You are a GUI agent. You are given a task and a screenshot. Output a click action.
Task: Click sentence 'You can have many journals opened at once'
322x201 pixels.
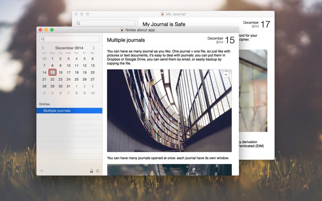168,158
